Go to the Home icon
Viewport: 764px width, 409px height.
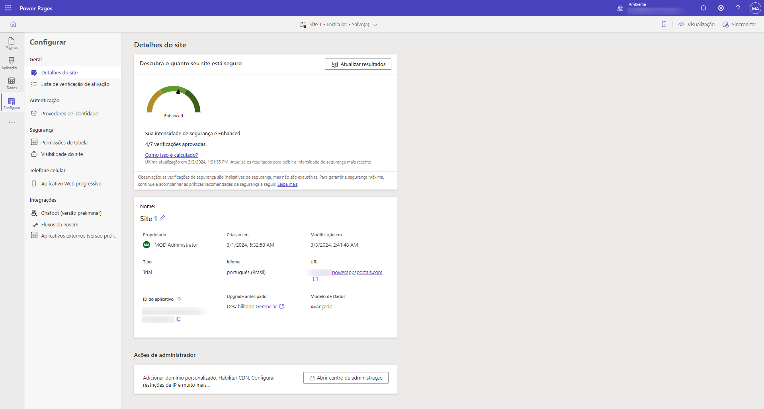[x=13, y=24]
